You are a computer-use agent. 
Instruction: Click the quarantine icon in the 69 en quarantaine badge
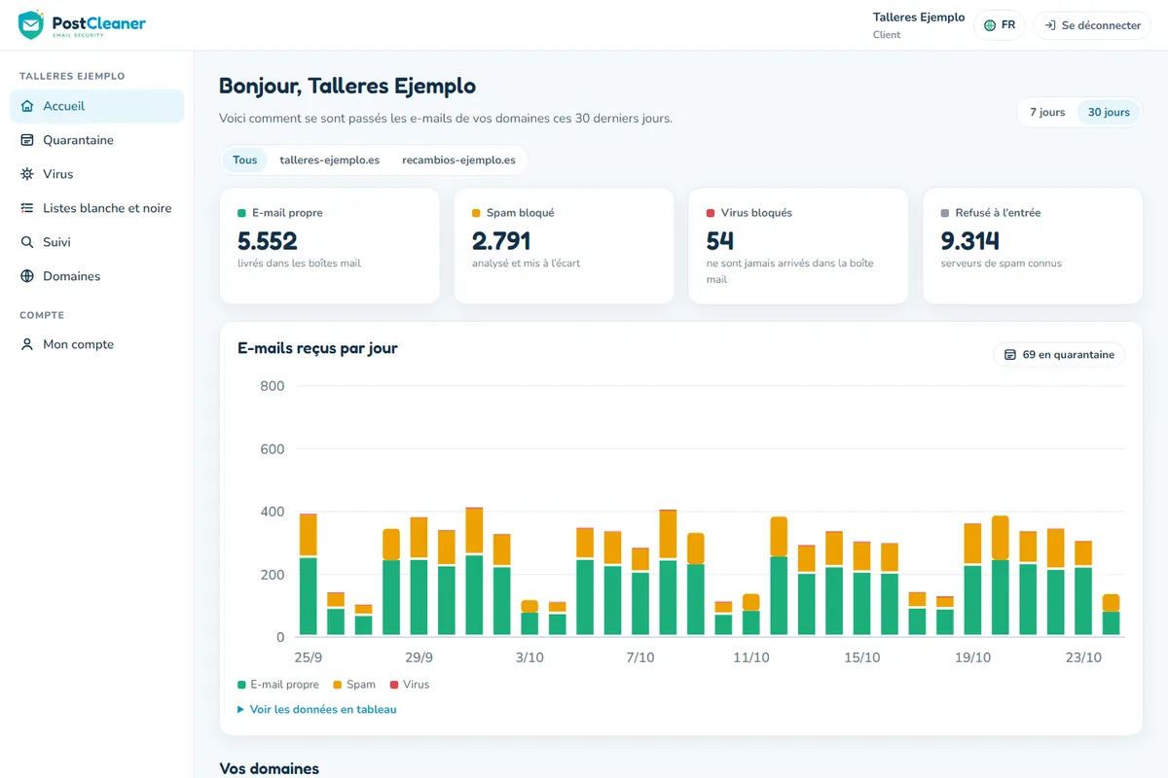(x=1010, y=355)
